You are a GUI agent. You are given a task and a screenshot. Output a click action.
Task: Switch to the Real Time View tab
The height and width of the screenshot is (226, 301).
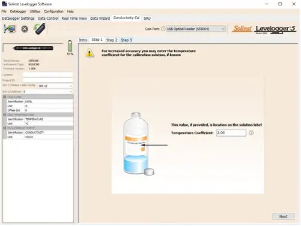(x=74, y=19)
